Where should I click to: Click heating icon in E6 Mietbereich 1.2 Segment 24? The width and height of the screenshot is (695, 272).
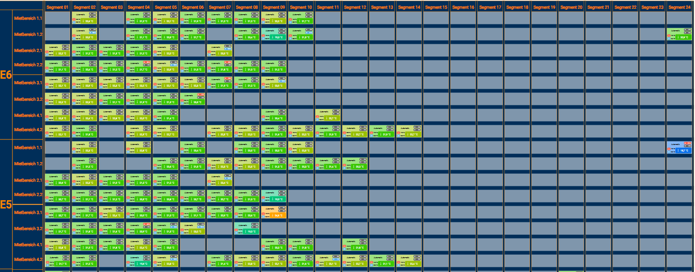(669, 35)
